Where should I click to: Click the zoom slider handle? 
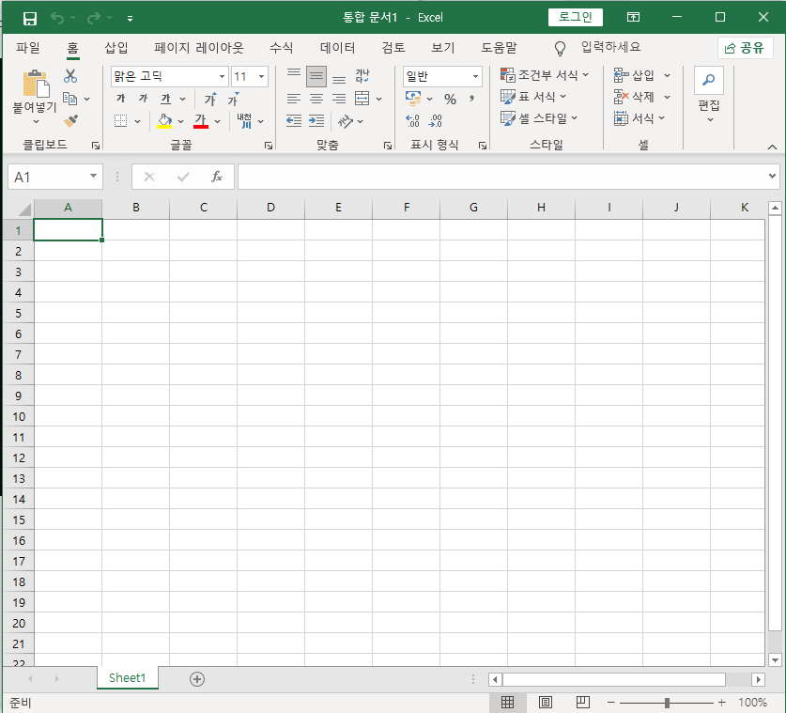(667, 703)
